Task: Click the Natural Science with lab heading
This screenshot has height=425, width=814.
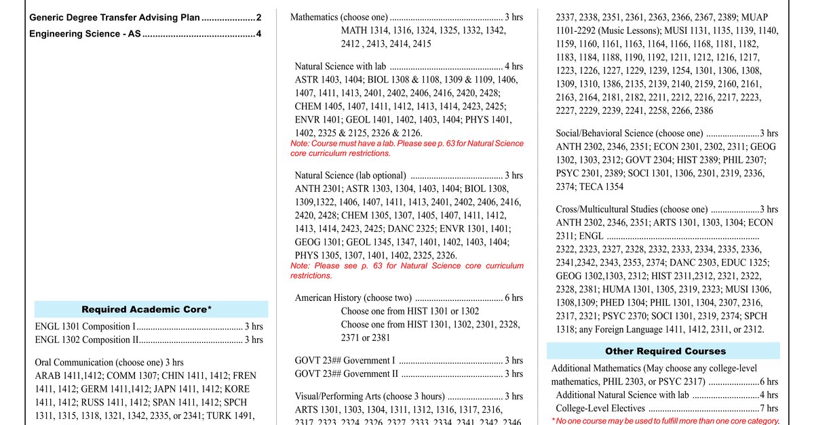Action: (x=409, y=66)
